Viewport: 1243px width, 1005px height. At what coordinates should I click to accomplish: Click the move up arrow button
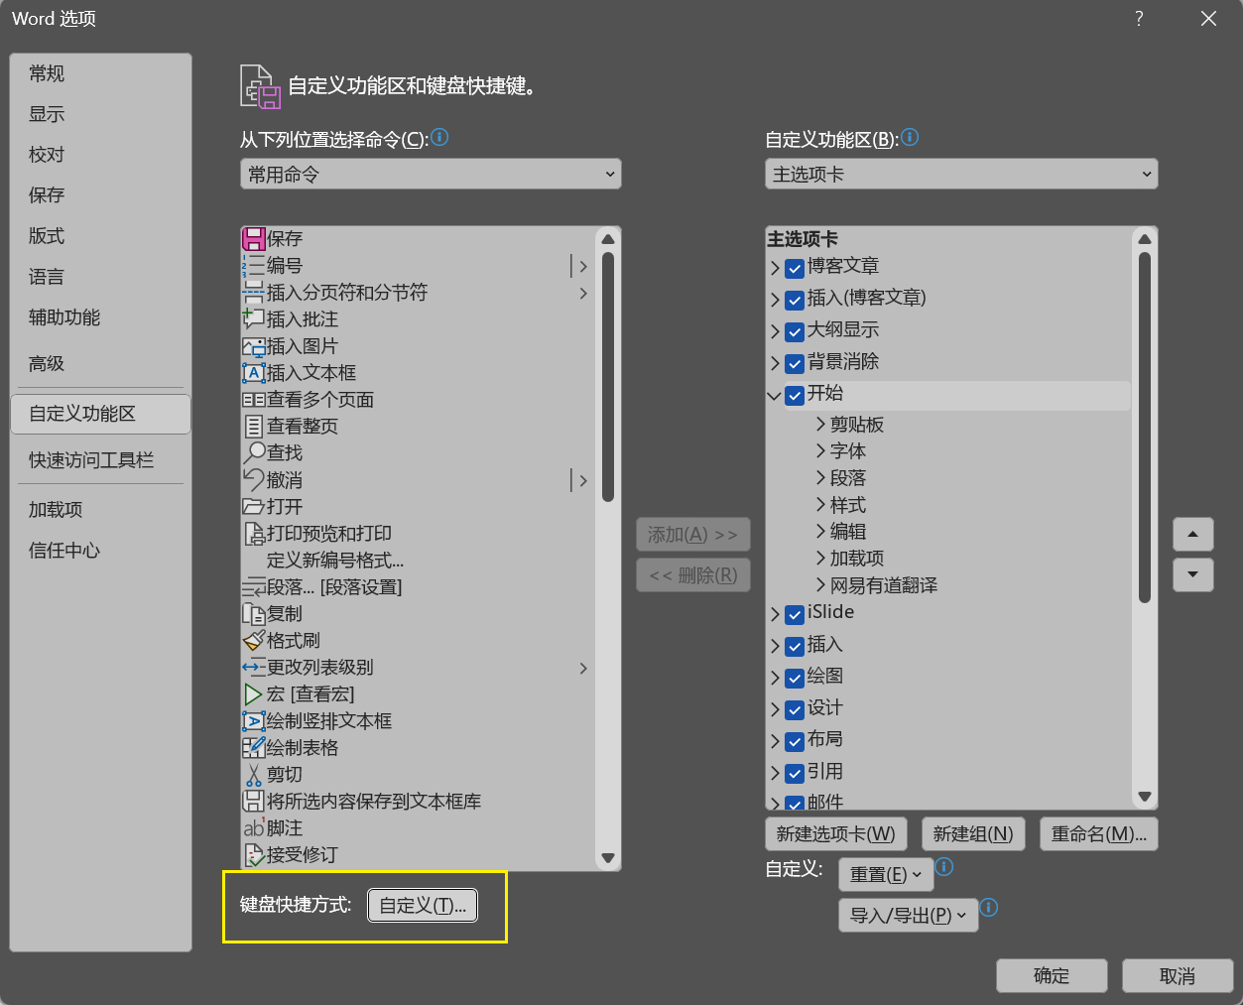coord(1193,535)
